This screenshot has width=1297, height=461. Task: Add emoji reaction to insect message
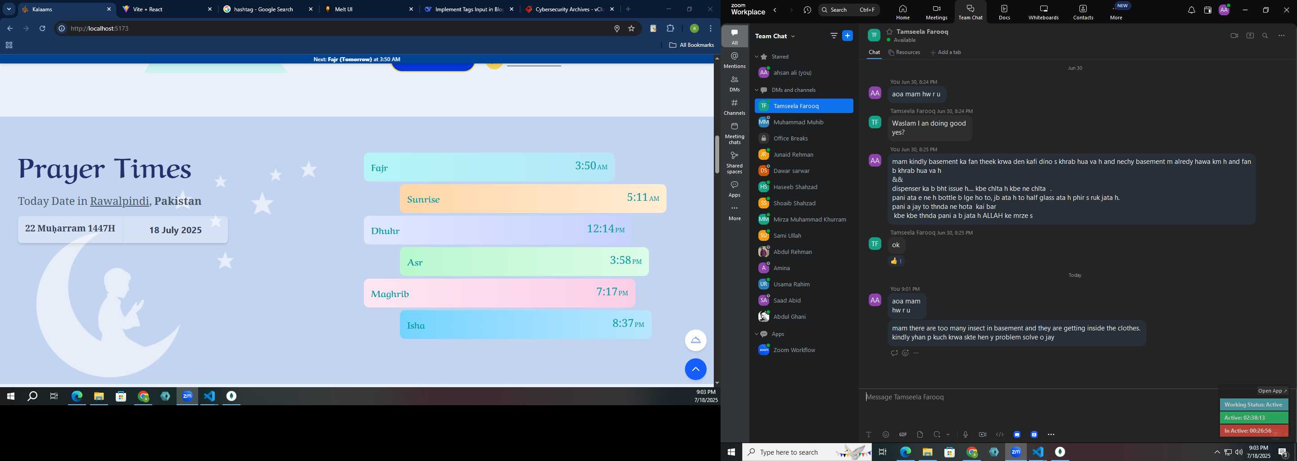(x=905, y=353)
